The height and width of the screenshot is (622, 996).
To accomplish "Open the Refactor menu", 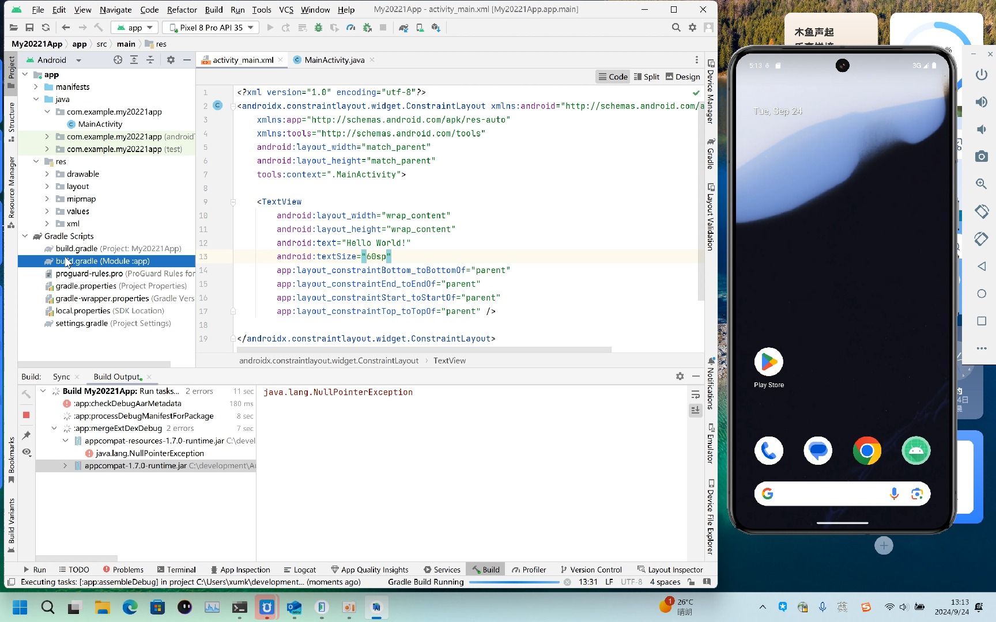I will coord(182,9).
